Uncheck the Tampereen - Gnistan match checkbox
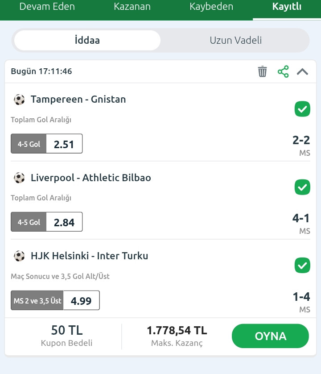Image resolution: width=321 pixels, height=374 pixels. pyautogui.click(x=302, y=109)
